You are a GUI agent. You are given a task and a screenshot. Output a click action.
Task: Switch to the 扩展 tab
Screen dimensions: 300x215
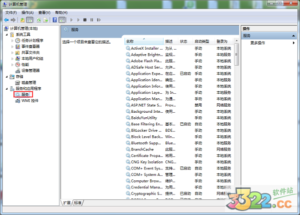(x=67, y=203)
